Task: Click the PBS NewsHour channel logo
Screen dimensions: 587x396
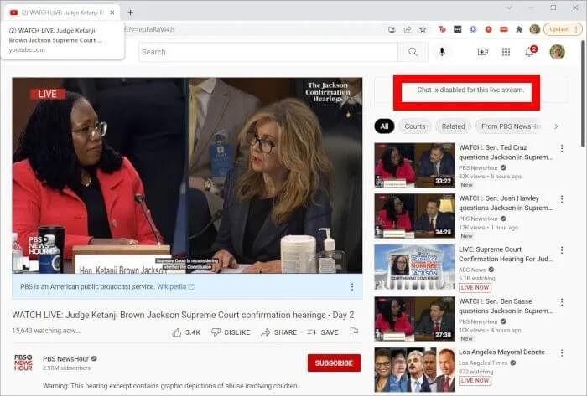Action: click(x=23, y=363)
